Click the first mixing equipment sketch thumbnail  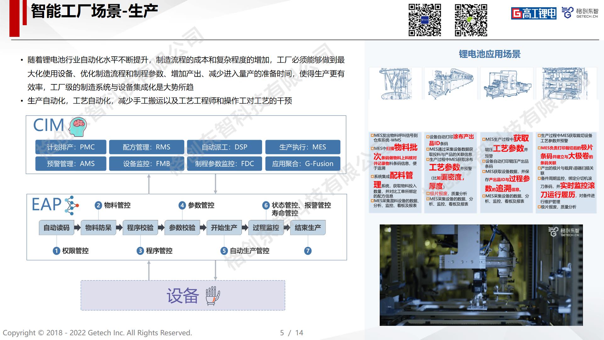click(395, 83)
